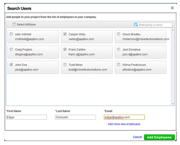
Task: Focus the First Name input field
Action: click(26, 117)
